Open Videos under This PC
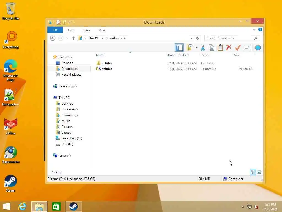This screenshot has height=212, width=282. tap(66, 132)
